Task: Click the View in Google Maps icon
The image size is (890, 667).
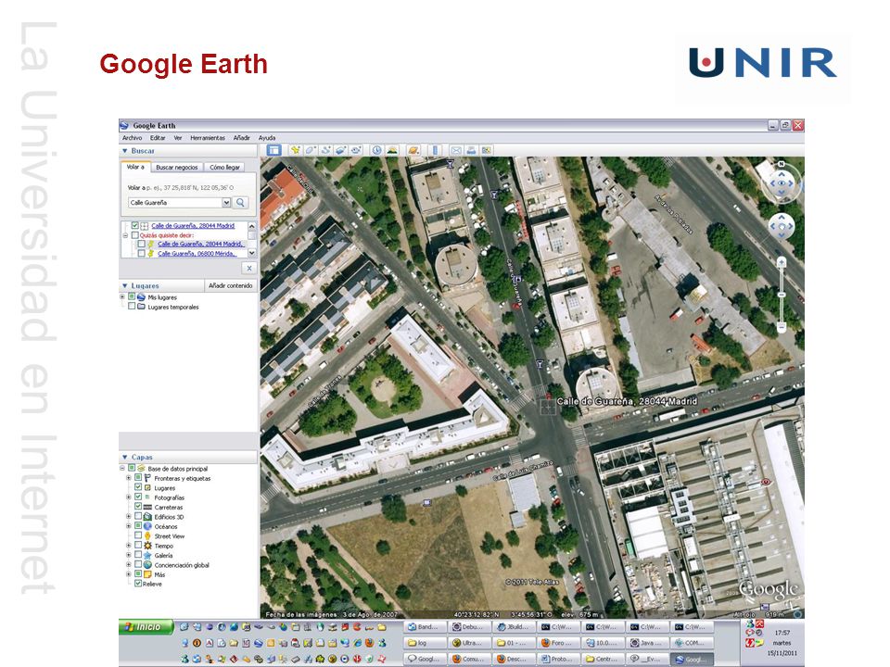Action: click(487, 150)
